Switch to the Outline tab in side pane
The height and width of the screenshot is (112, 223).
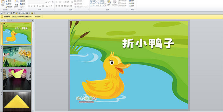10,20
